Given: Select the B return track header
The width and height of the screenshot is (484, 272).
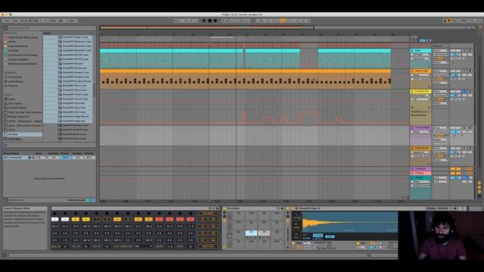Looking at the screenshot, I should 420,173.
